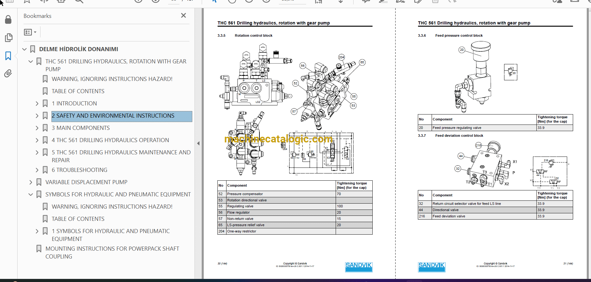The image size is (591, 282).
Task: Click 'One-way restrictor' table cell
Action: coord(281,231)
